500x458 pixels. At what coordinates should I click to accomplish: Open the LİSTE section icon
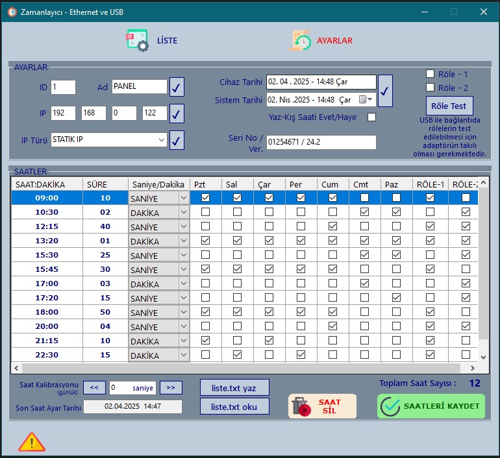click(x=138, y=40)
